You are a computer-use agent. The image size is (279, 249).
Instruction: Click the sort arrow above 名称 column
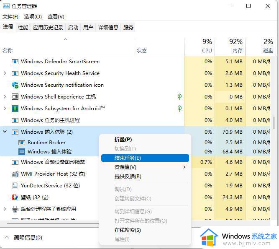(66, 39)
